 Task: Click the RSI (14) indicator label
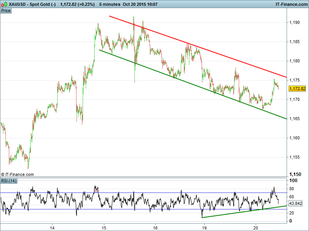coord(8,181)
